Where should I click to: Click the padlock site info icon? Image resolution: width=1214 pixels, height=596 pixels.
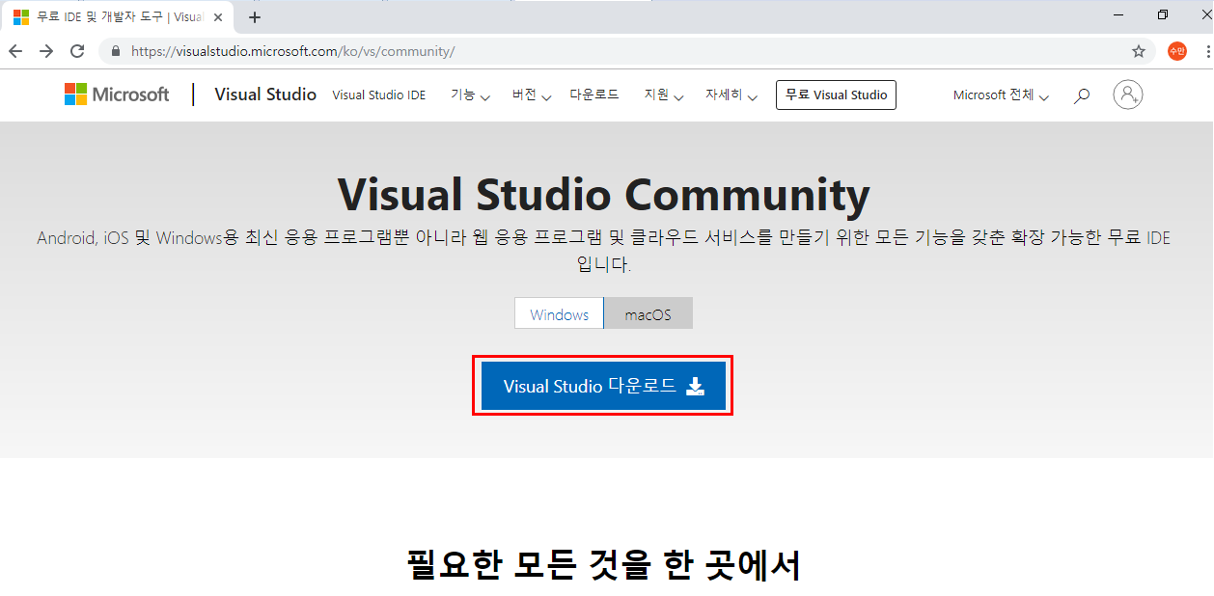(117, 51)
